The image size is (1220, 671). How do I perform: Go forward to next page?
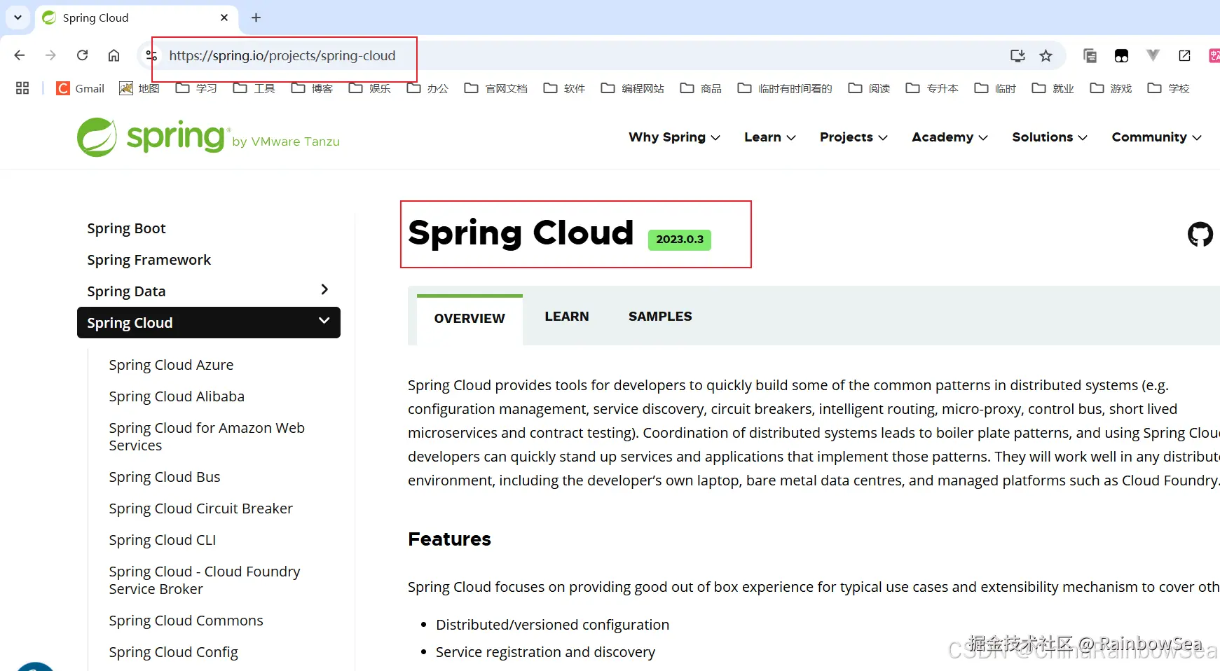pos(50,55)
